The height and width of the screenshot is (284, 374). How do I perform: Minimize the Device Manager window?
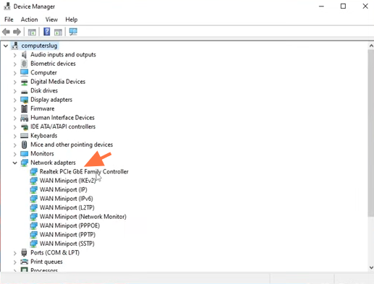[321, 7]
